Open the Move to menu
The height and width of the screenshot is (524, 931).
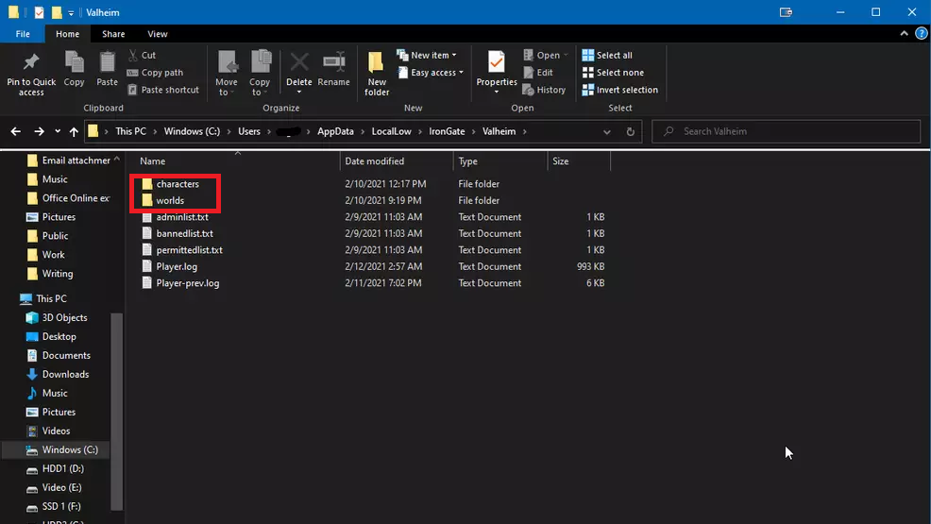coord(227,73)
